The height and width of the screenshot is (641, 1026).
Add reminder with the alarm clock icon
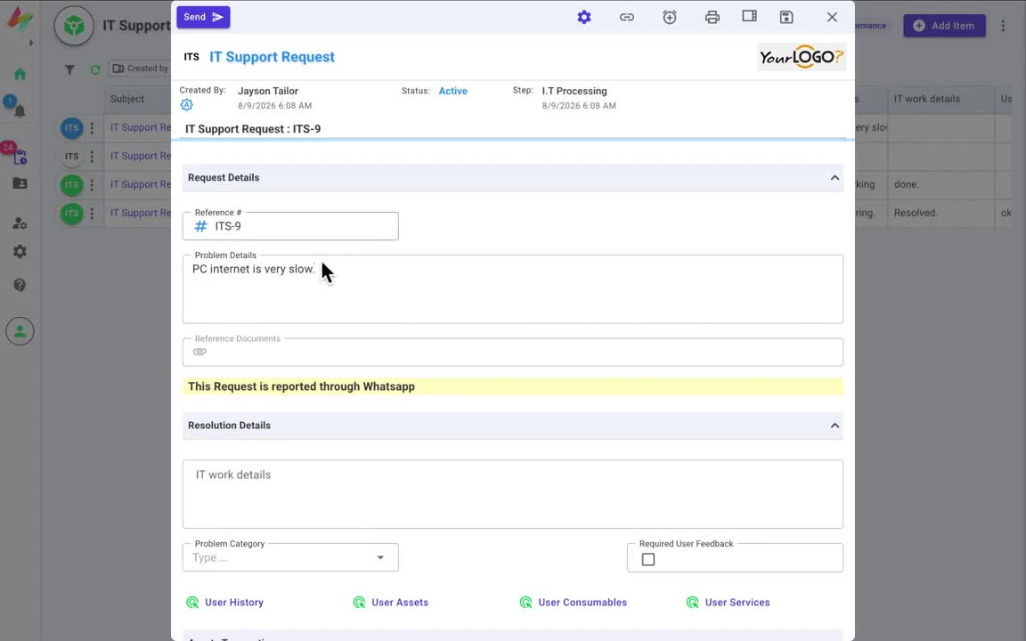click(670, 18)
